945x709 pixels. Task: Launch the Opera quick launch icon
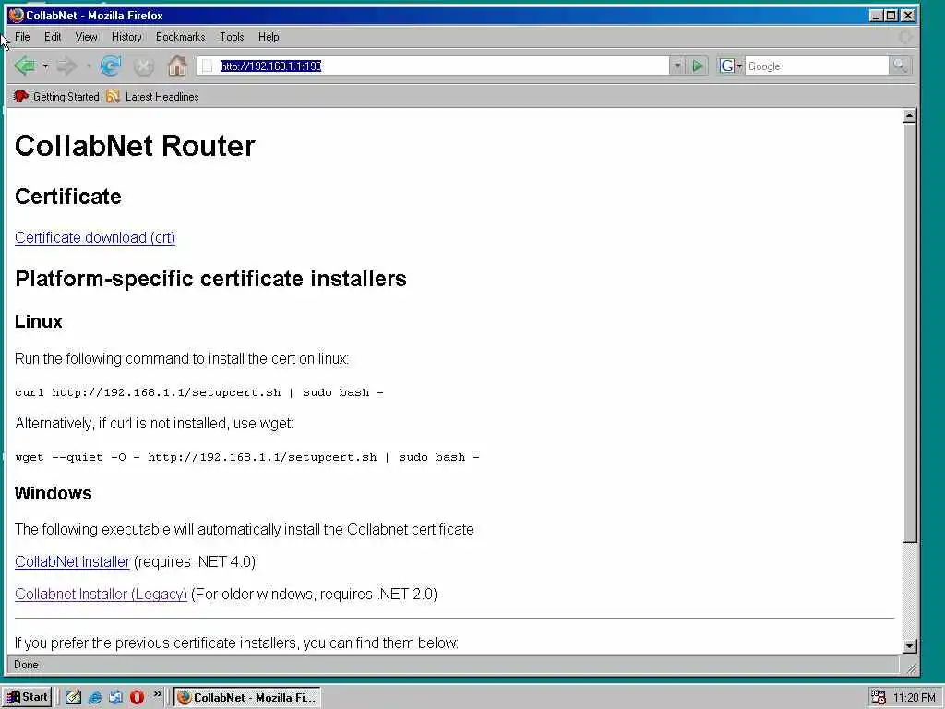[137, 697]
